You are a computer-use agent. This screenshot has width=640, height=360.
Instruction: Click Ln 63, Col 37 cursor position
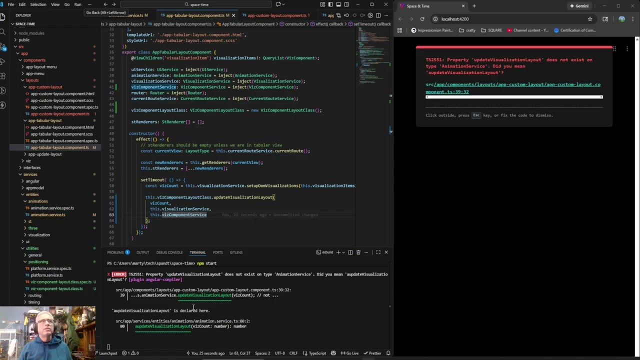coord(239,353)
